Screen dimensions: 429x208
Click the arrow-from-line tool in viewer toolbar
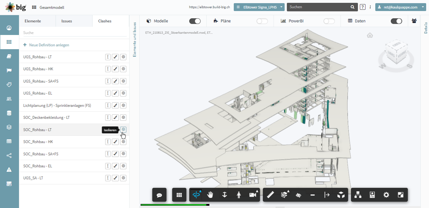327,195
